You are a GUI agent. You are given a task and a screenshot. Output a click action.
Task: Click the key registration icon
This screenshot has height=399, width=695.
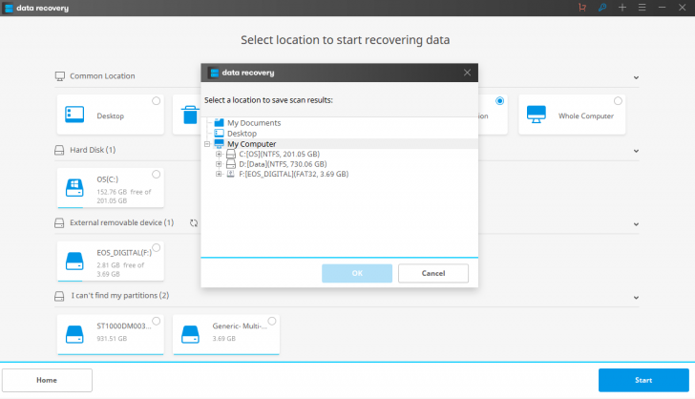click(x=601, y=8)
